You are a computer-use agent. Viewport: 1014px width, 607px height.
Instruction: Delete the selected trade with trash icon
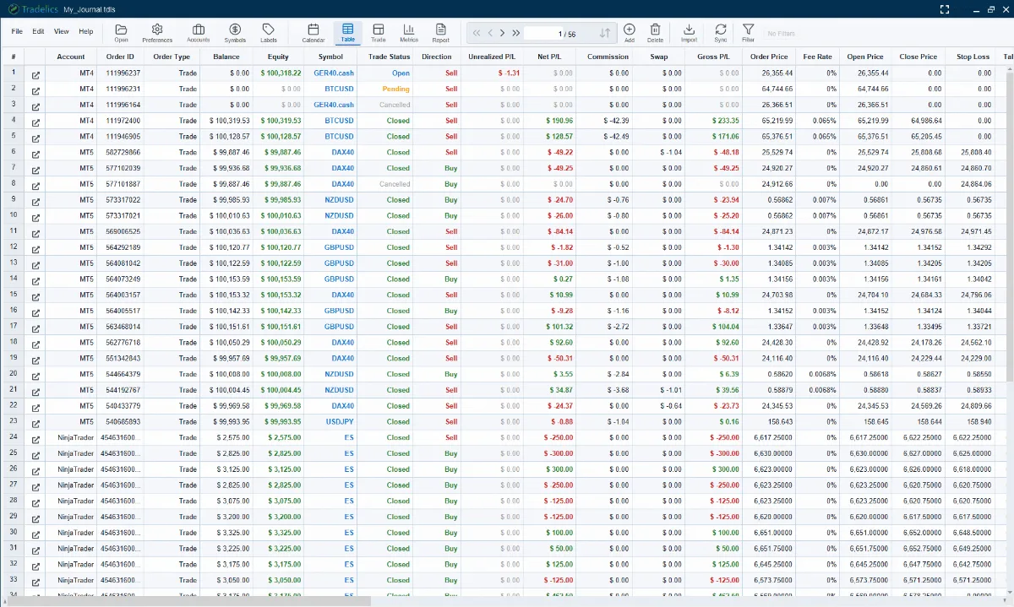tap(655, 33)
